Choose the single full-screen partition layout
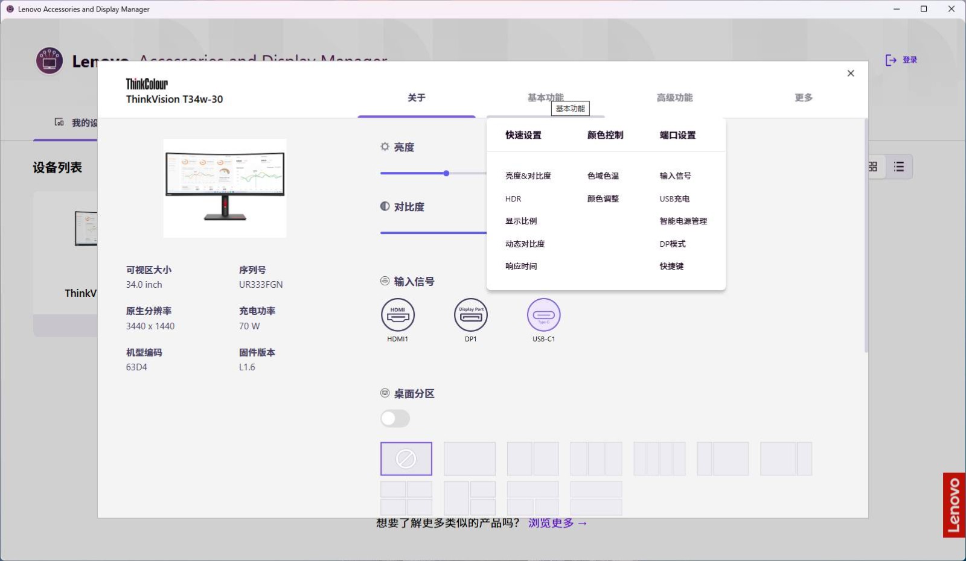Image resolution: width=966 pixels, height=561 pixels. pos(470,459)
